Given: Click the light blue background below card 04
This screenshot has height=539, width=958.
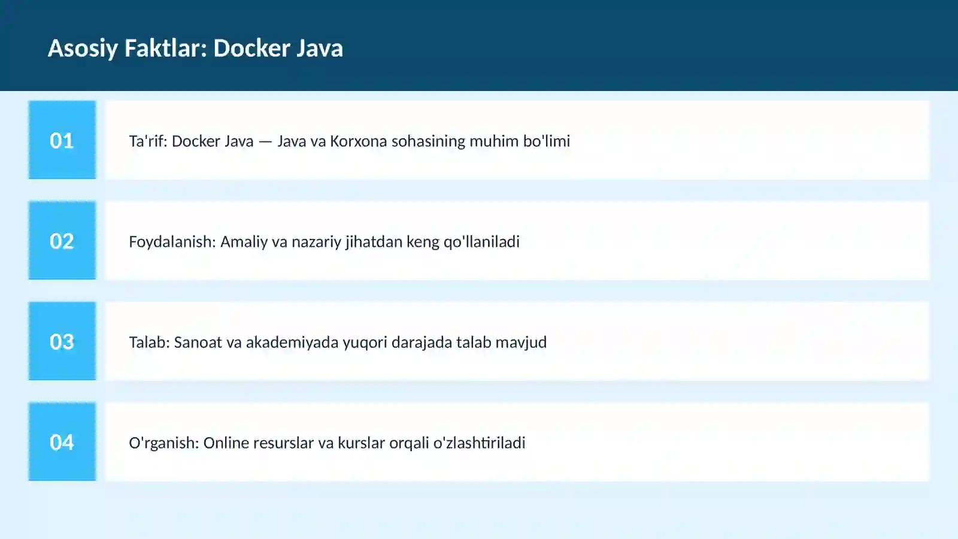Looking at the screenshot, I should tap(479, 510).
